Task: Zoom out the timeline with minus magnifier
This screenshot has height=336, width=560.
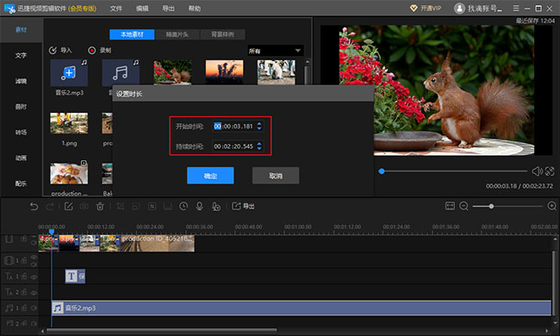Action: (464, 206)
